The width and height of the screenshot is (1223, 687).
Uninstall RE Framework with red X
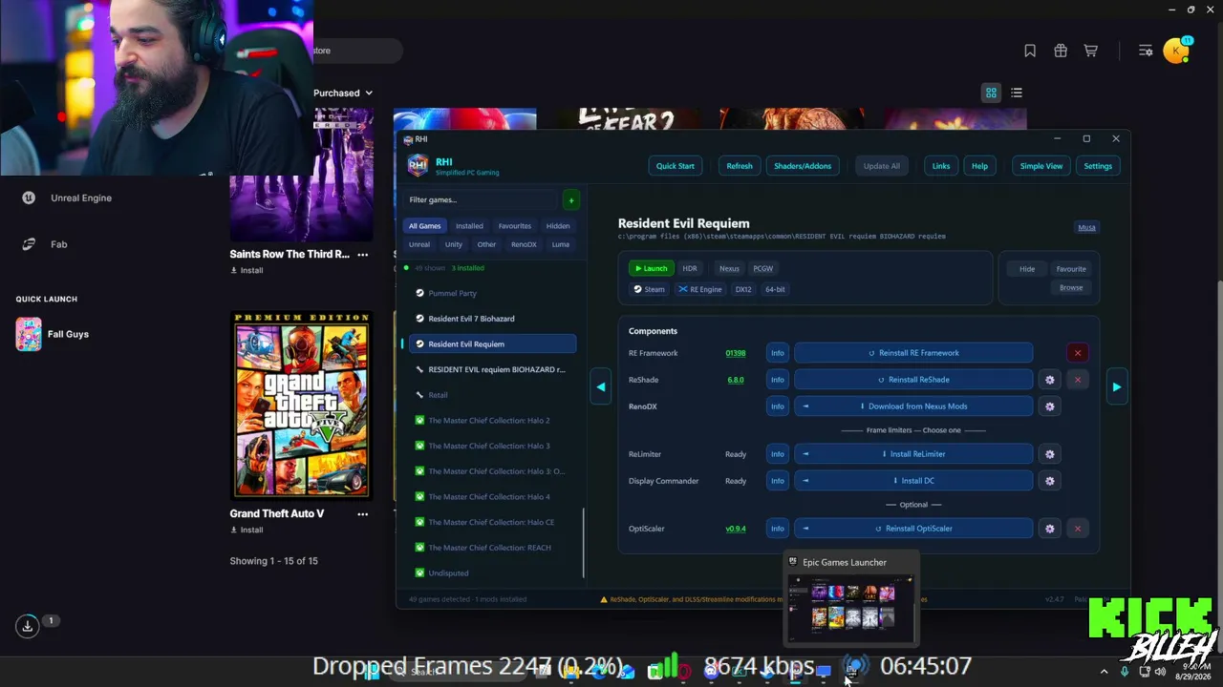pyautogui.click(x=1078, y=353)
